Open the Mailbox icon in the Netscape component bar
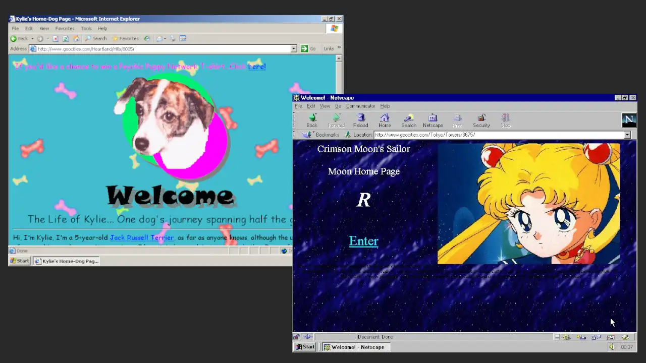The width and height of the screenshot is (646, 363). click(581, 337)
